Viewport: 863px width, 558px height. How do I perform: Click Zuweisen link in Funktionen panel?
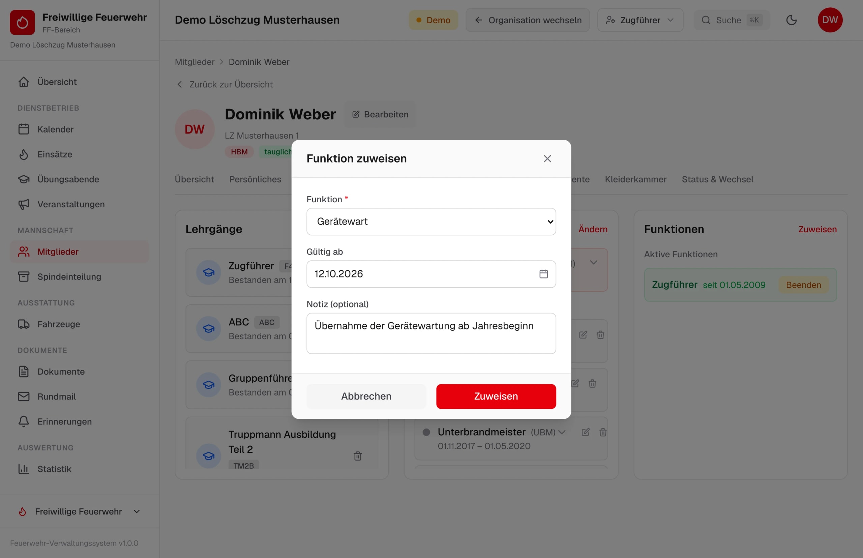click(x=817, y=229)
